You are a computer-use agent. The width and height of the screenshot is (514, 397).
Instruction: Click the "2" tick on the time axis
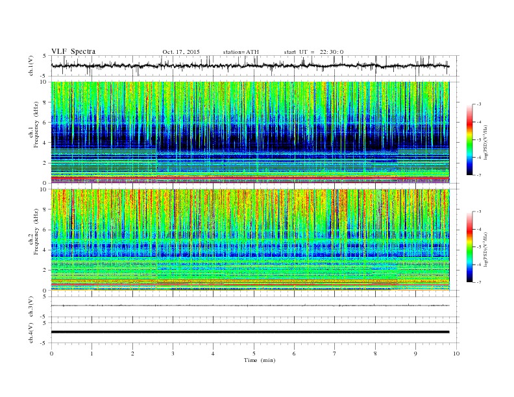point(132,354)
